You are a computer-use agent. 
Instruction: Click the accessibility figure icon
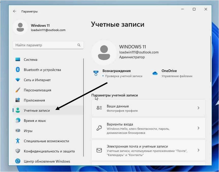tap(18, 141)
